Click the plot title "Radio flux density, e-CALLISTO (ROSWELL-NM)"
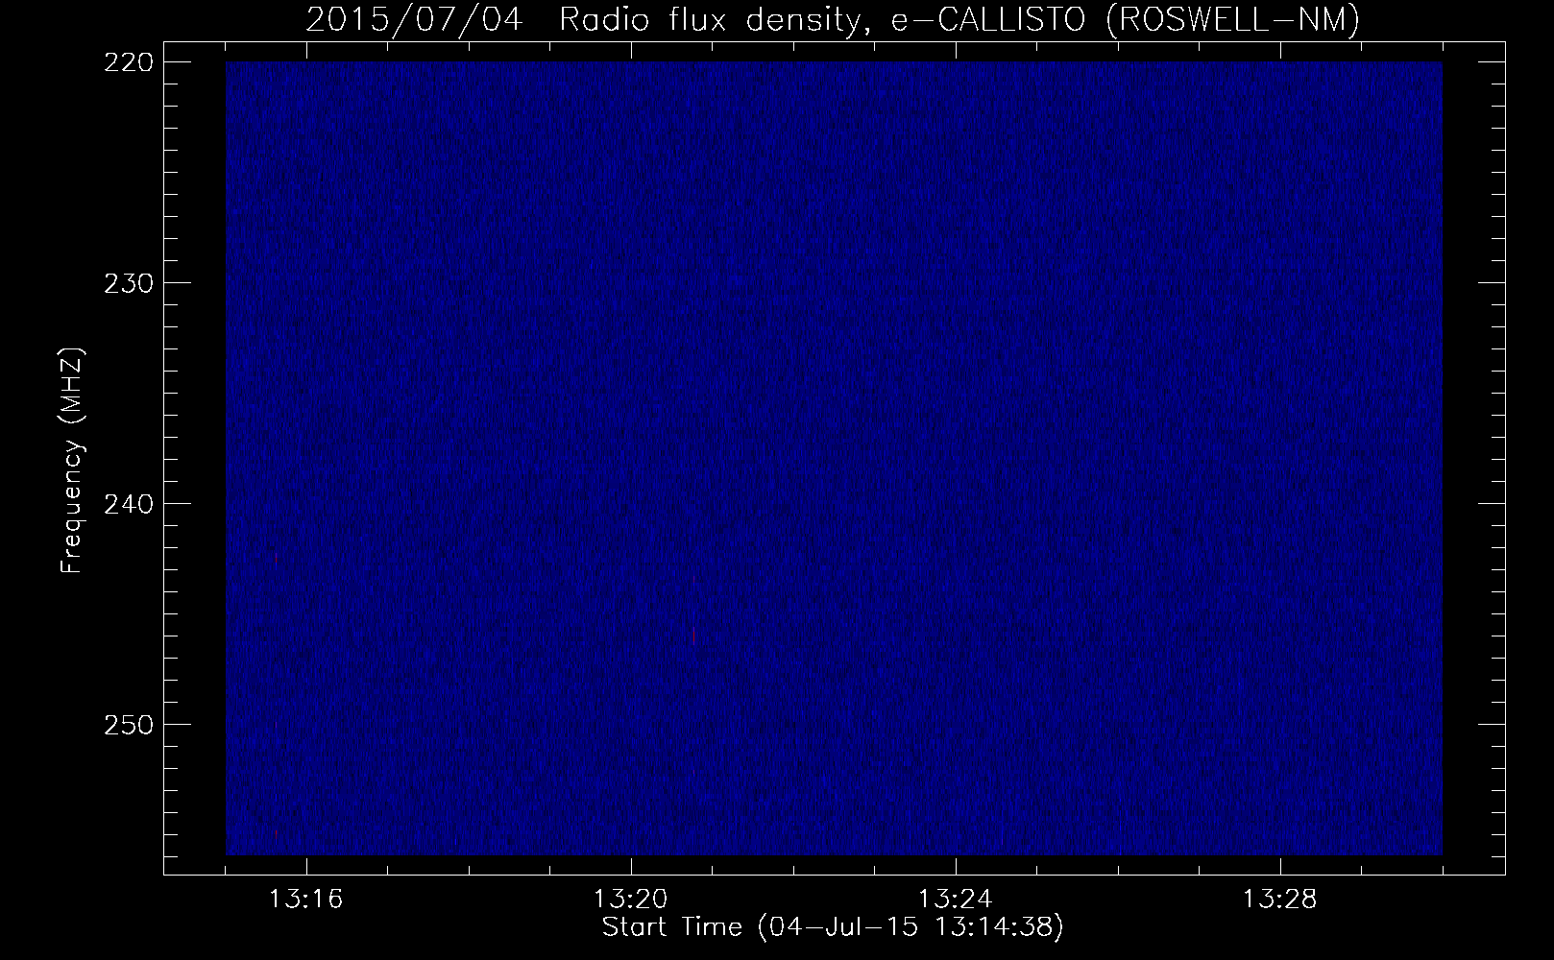1554x960 pixels. pos(959,20)
